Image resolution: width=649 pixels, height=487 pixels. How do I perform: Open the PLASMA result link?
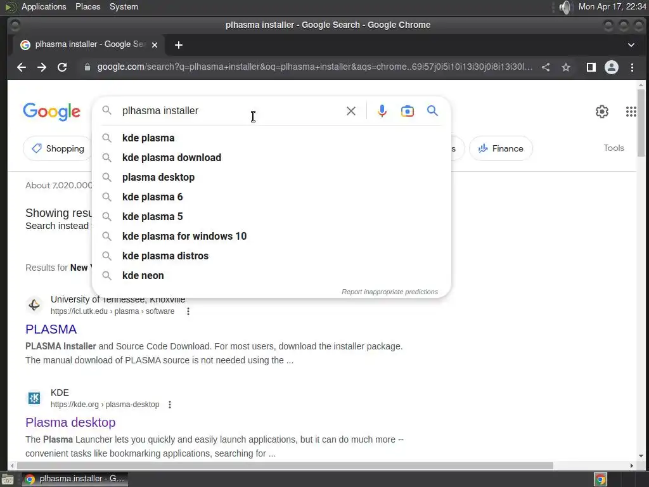51,329
